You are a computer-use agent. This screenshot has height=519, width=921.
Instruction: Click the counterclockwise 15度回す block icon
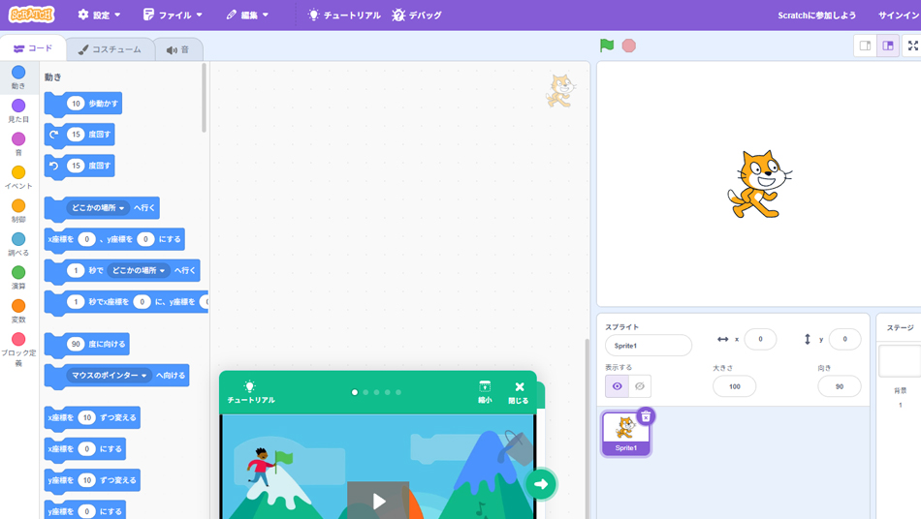[54, 166]
